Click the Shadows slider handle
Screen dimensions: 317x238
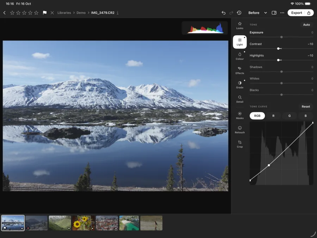[x=281, y=72]
